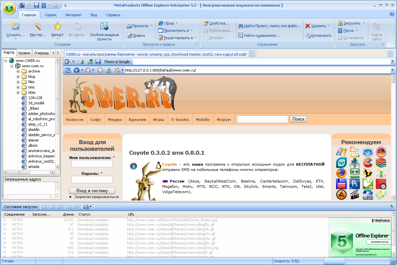Switch to the Вид ribbon tab
The height and width of the screenshot is (265, 397).
pyautogui.click(x=94, y=15)
